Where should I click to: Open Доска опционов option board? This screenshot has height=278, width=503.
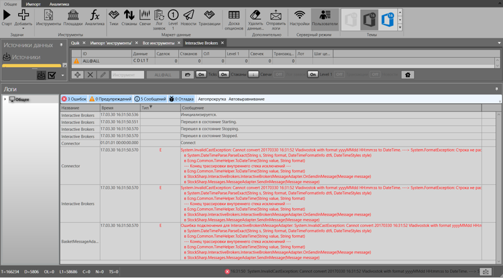(234, 19)
